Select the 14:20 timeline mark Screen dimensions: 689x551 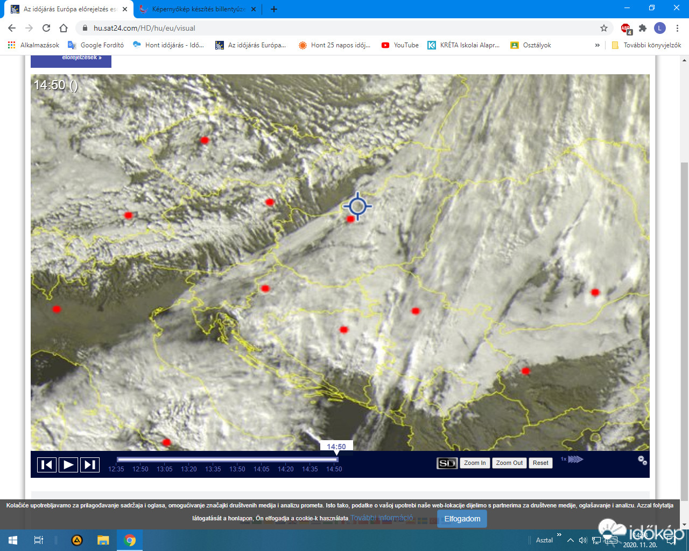[286, 469]
